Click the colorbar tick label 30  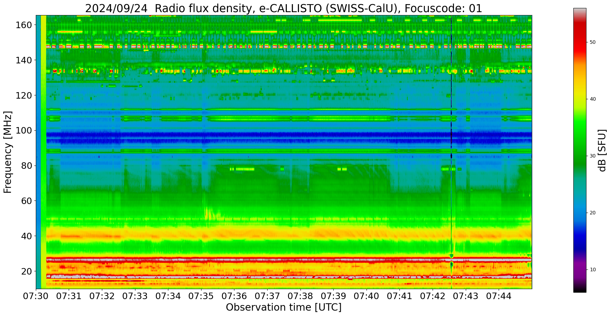[592, 156]
